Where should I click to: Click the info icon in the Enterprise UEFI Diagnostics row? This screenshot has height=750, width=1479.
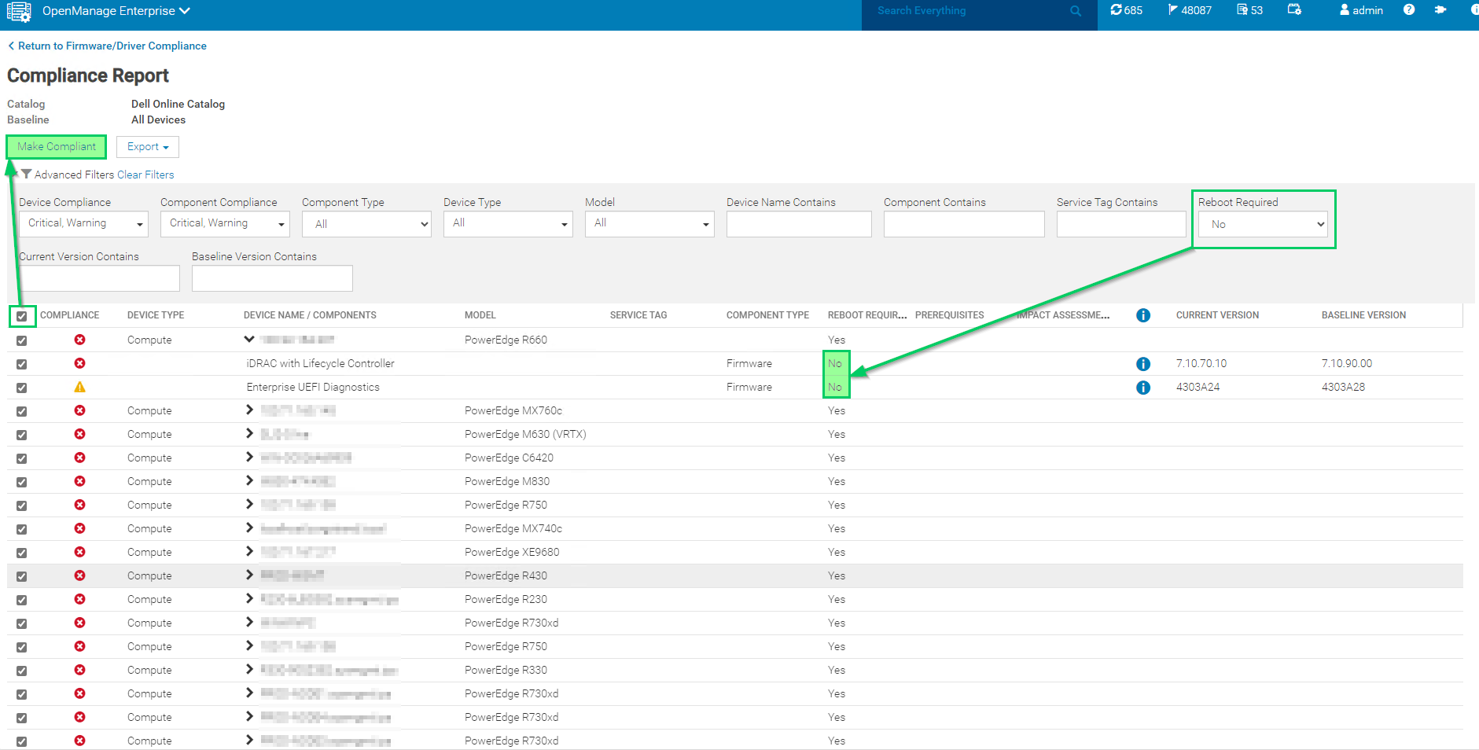pyautogui.click(x=1143, y=387)
